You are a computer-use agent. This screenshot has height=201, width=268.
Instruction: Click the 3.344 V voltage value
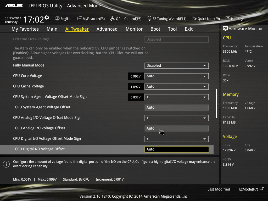[228, 164]
